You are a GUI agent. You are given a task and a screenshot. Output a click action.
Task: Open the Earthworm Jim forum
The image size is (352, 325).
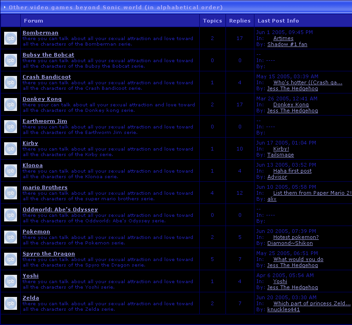(45, 121)
